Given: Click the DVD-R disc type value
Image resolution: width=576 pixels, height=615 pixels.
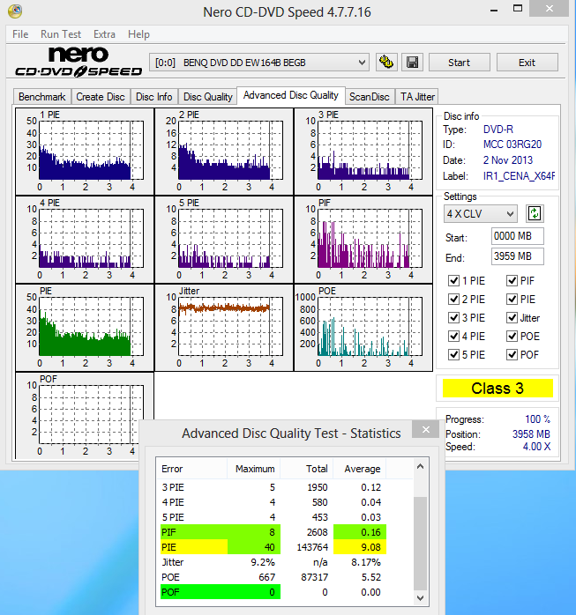Looking at the screenshot, I should click(497, 129).
